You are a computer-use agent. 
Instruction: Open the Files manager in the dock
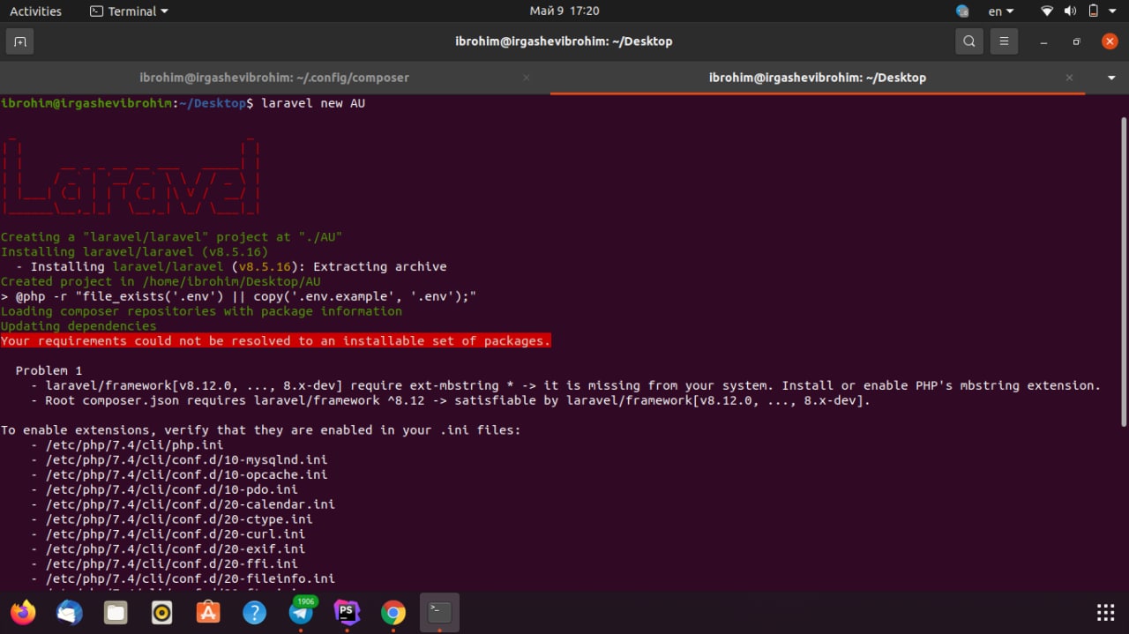click(116, 612)
